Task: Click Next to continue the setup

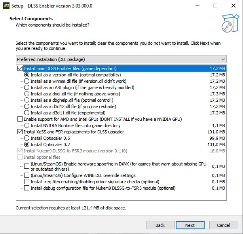Action: click(190, 225)
